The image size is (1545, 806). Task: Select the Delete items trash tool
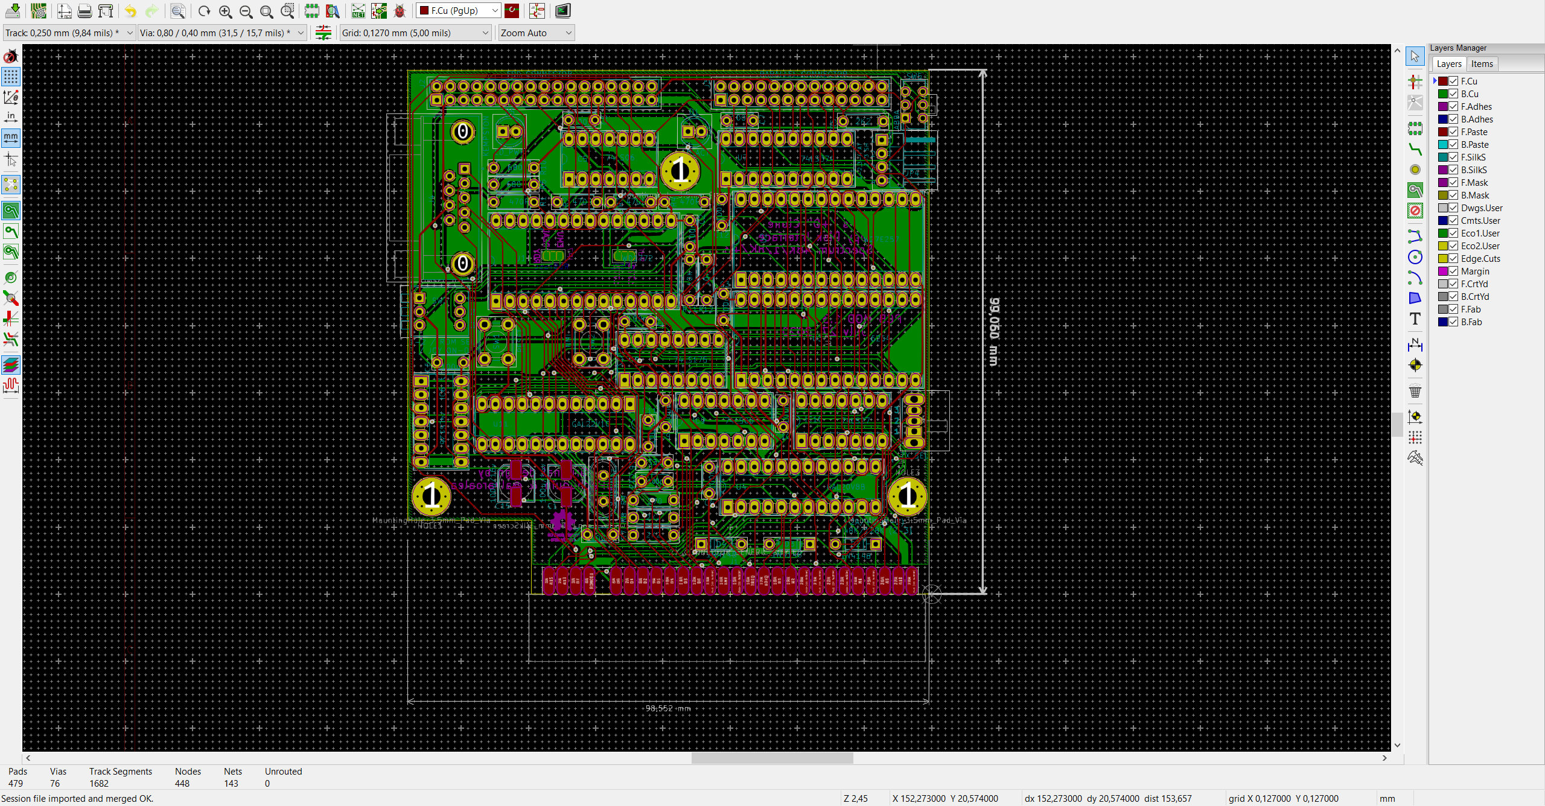coord(1415,391)
